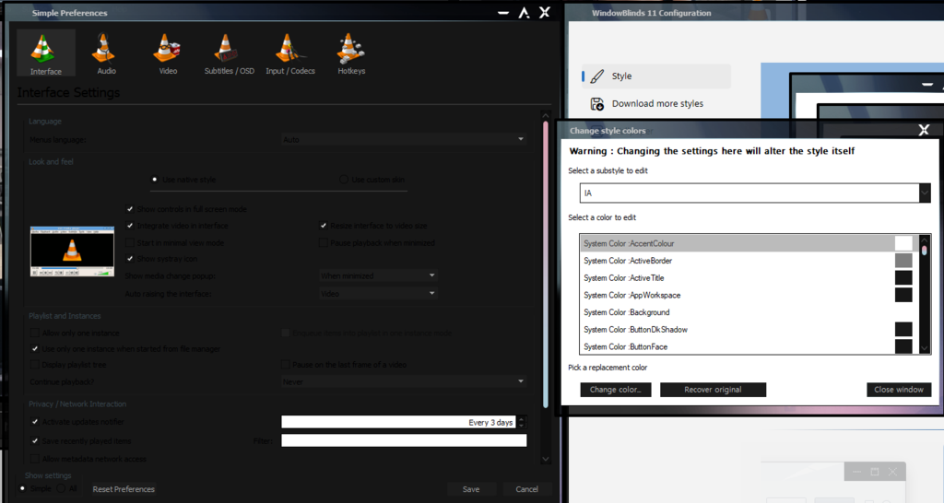Enable Allow only one instance
Image resolution: width=944 pixels, height=503 pixels.
point(34,333)
